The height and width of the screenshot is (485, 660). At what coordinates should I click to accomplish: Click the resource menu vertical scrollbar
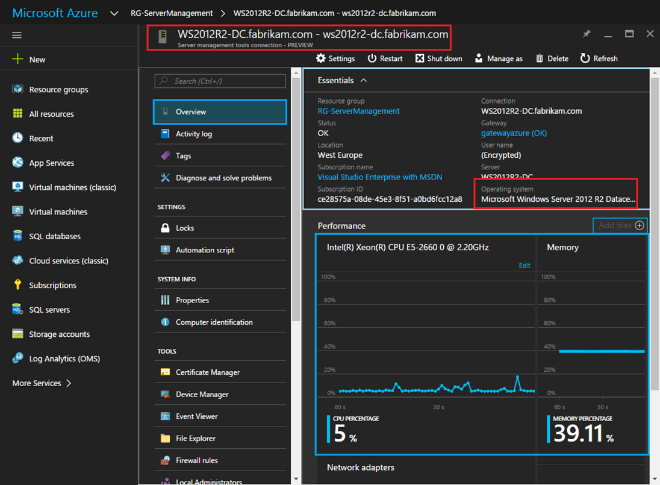[x=296, y=199]
